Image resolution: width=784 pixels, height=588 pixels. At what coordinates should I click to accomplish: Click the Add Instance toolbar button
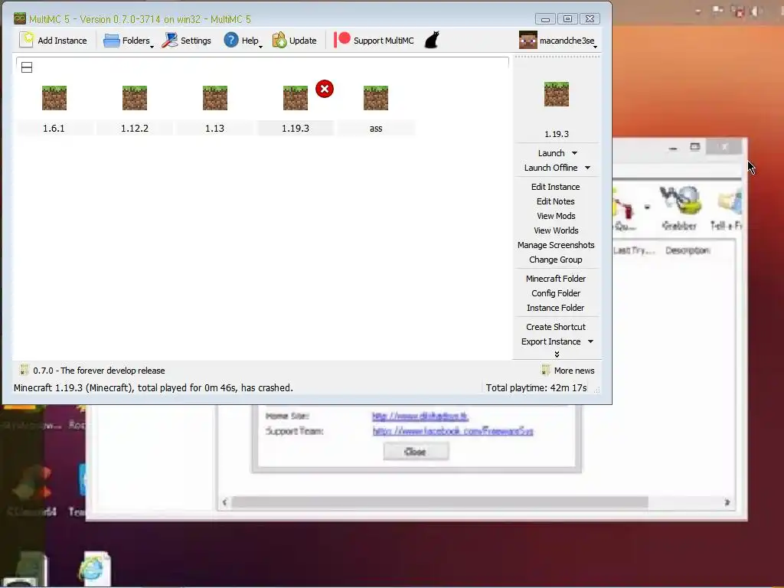[x=53, y=41]
